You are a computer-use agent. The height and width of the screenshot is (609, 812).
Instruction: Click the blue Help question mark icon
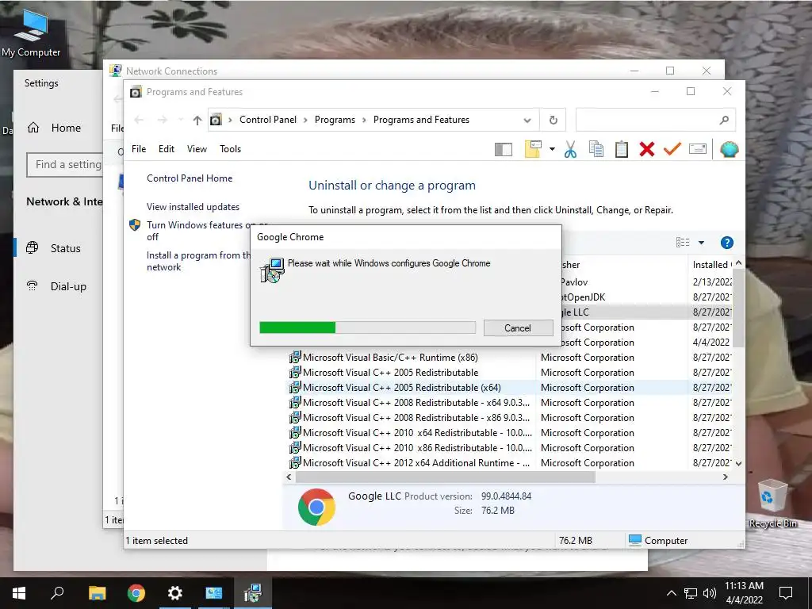click(726, 243)
